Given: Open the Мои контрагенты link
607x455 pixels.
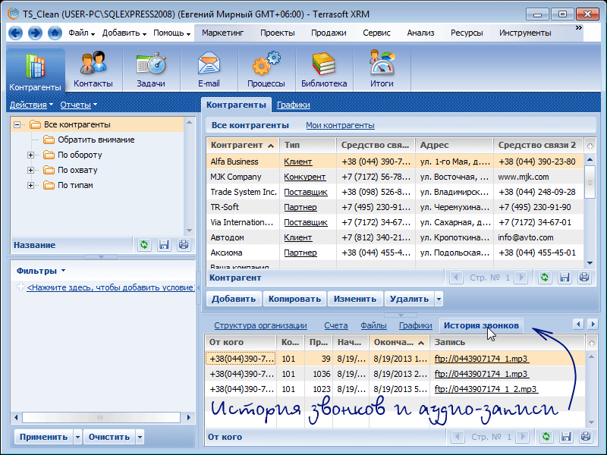Looking at the screenshot, I should [340, 125].
